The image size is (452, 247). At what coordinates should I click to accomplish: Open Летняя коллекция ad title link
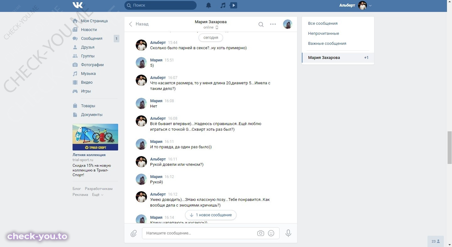89,155
